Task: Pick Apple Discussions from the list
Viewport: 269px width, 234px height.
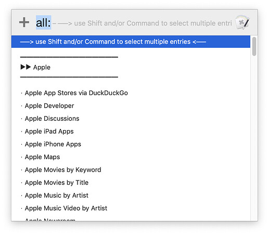Action: 52,119
